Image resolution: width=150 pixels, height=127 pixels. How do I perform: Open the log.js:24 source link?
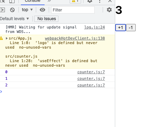coord(95,27)
